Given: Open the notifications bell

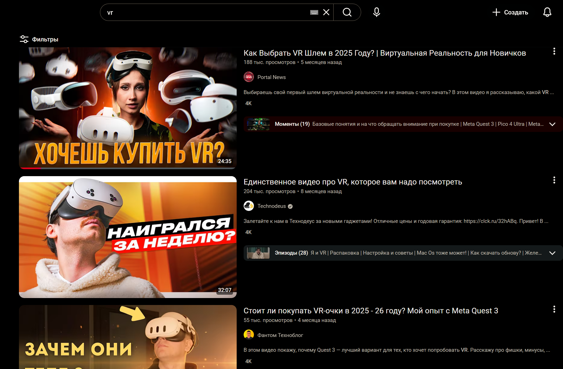Looking at the screenshot, I should tap(547, 12).
